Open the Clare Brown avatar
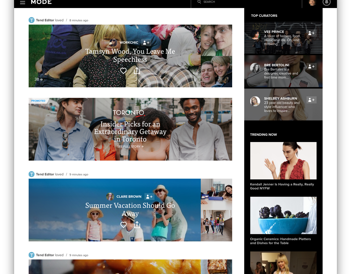Screen dimensions: 351x274 [110, 197]
